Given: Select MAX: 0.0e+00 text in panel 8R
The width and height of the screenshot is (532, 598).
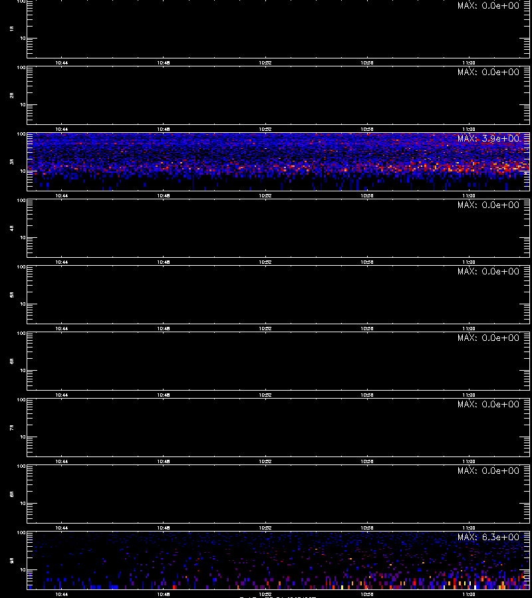Looking at the screenshot, I should pyautogui.click(x=489, y=470).
